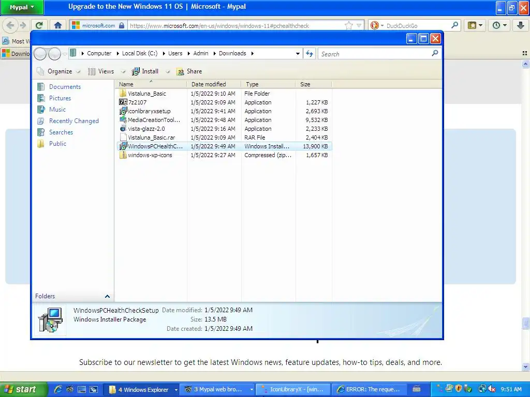Open the Mypal history button

click(x=499, y=25)
